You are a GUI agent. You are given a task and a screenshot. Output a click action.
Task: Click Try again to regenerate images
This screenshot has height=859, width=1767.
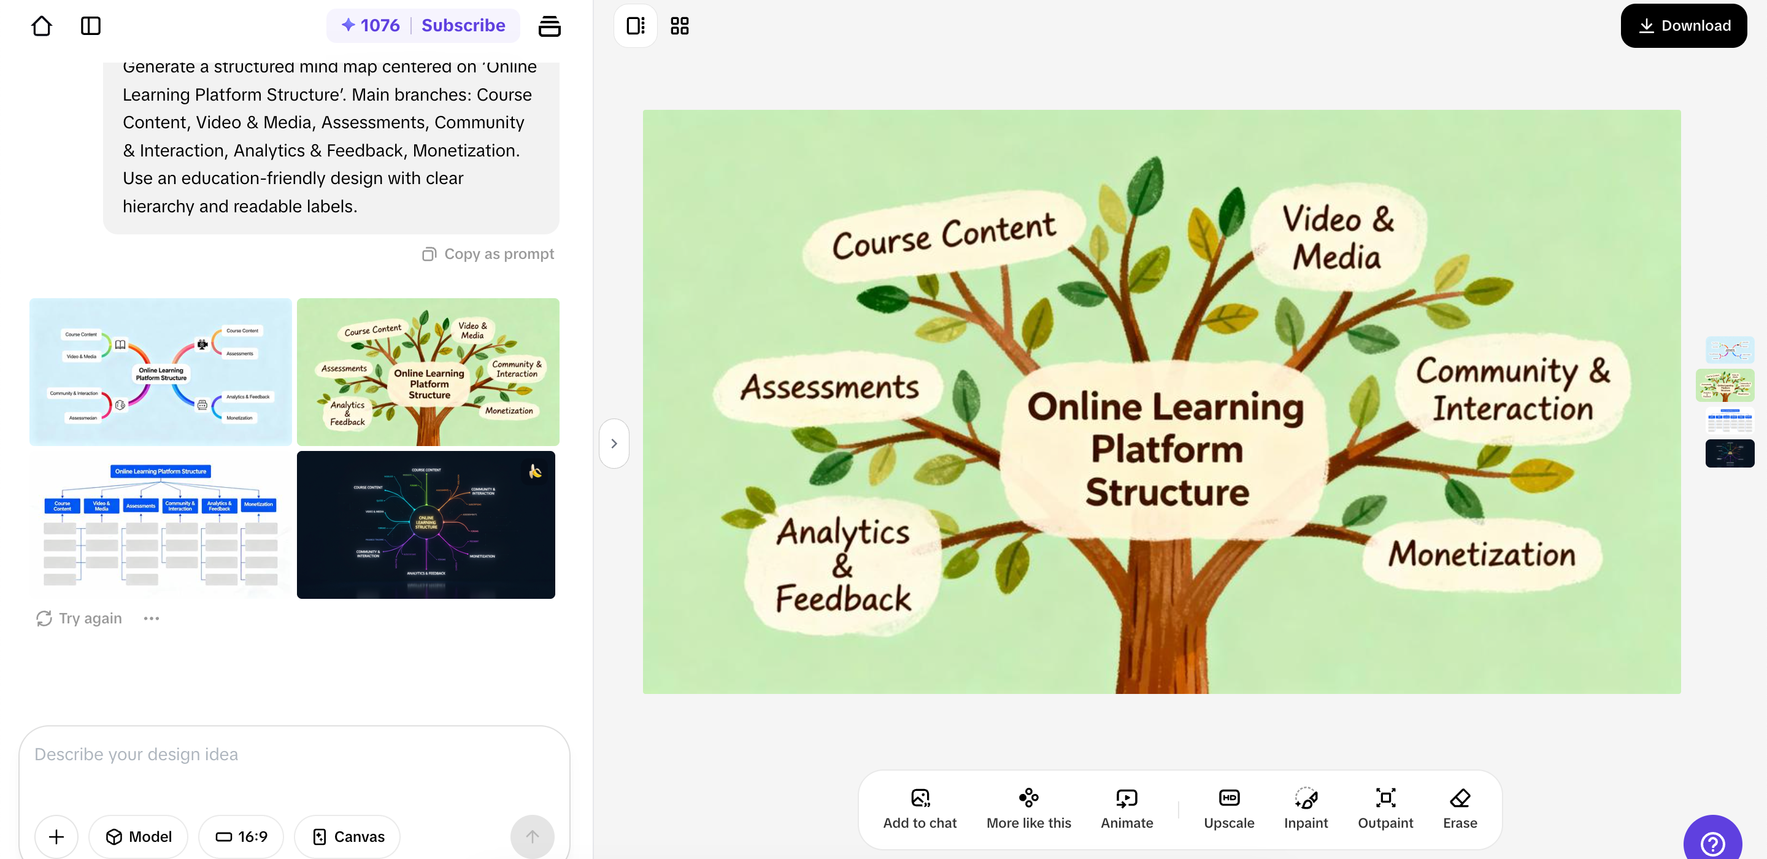pos(79,618)
